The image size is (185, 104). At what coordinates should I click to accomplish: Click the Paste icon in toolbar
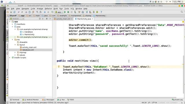tap(33, 12)
